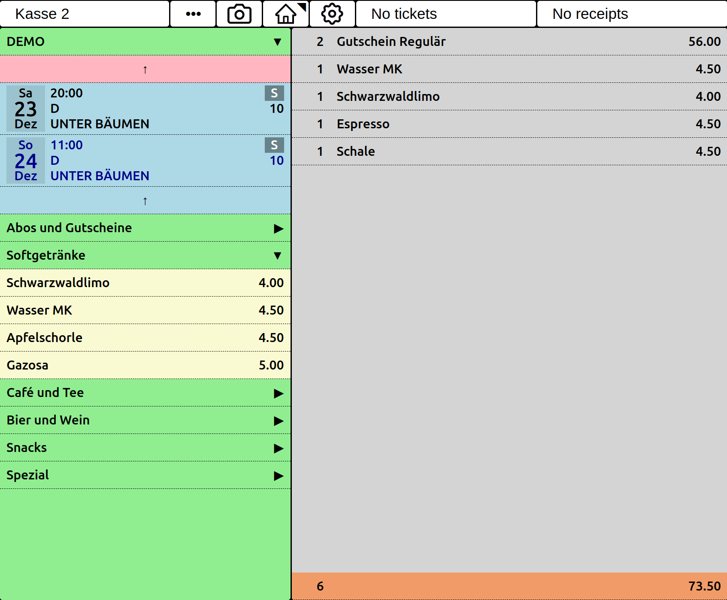Select Gutschein Regulär line in receipt
Image resolution: width=727 pixels, height=600 pixels.
[509, 42]
